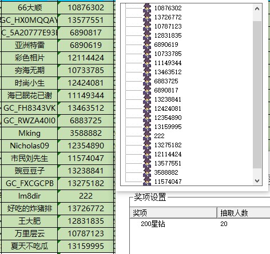The image size is (270, 254).
Task: Click the user icon beside 13577551 in list
Action: tap(147, 163)
